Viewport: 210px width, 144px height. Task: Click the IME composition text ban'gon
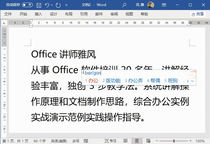pyautogui.click(x=93, y=73)
